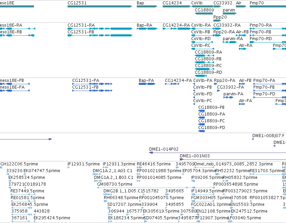
Task: Click the Alr gene label
Action: click(239, 3)
